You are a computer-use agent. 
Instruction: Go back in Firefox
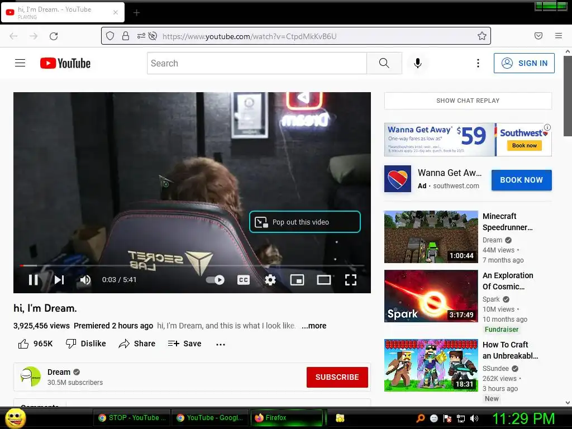point(13,36)
